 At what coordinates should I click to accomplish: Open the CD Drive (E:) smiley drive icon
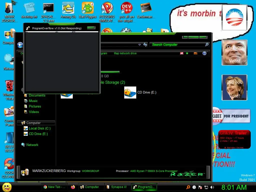click(130, 92)
